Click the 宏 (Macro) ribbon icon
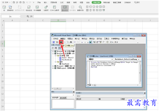The width and height of the screenshot is (159, 111). [x=4, y=8]
